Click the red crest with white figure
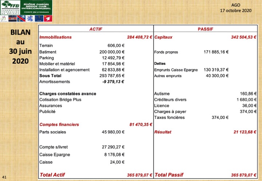Viewport: 262px width, 181px height. [48, 19]
